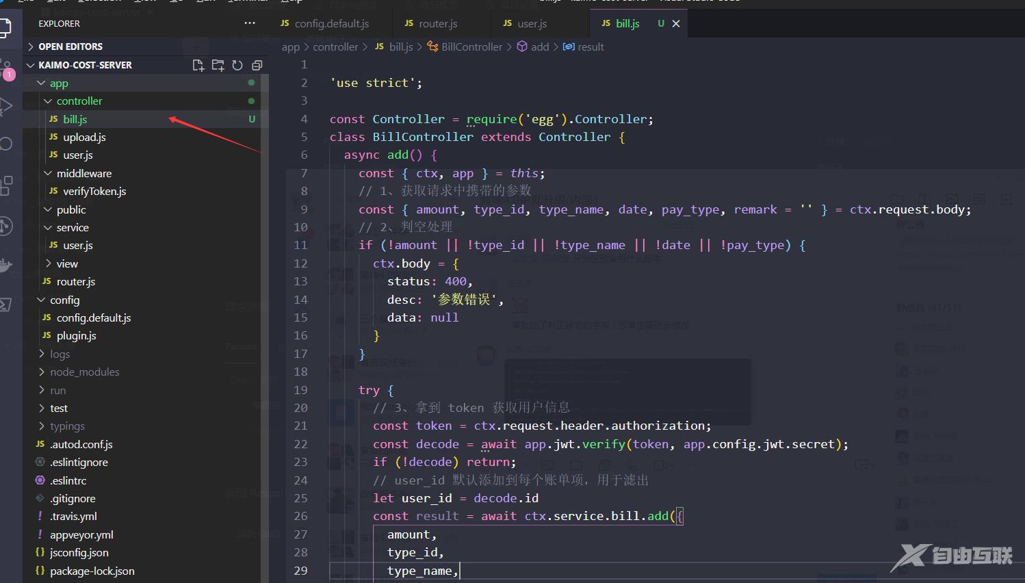Click the 'class BillController extends Controller' line

click(477, 137)
